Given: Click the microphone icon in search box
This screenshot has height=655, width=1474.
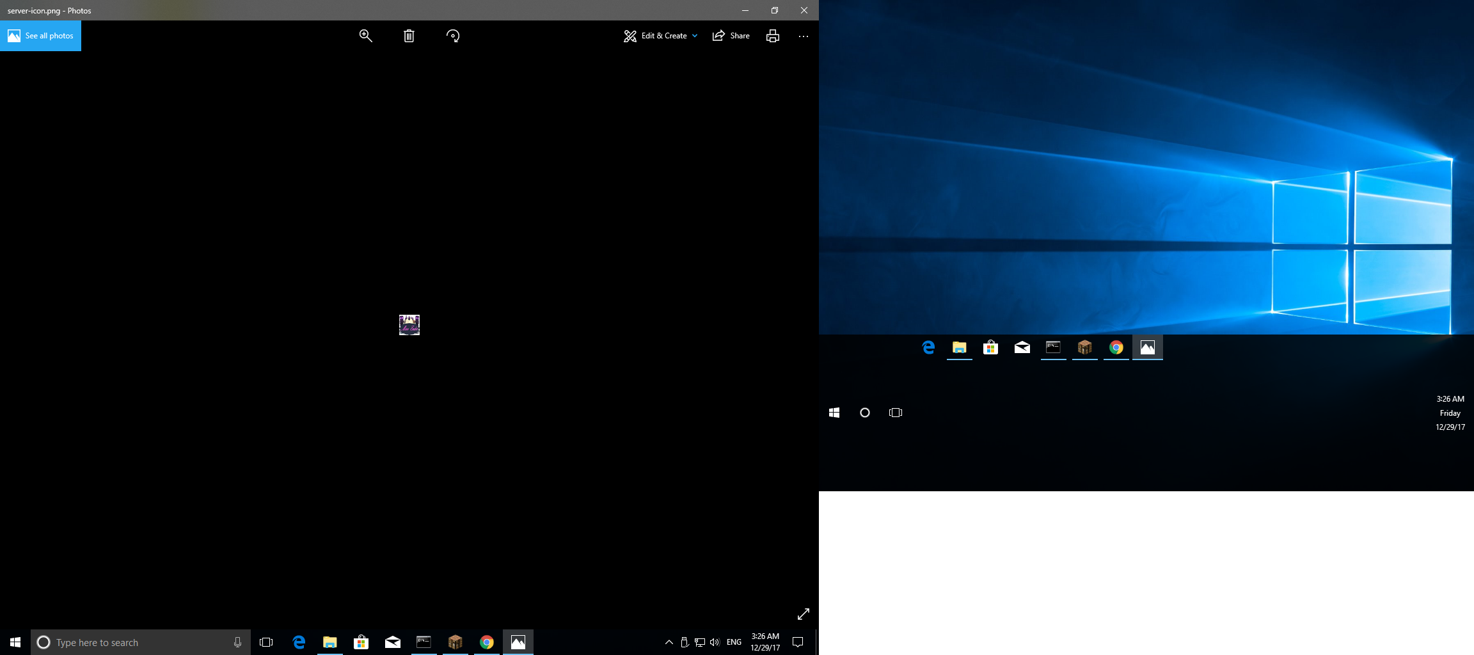Looking at the screenshot, I should click(237, 642).
